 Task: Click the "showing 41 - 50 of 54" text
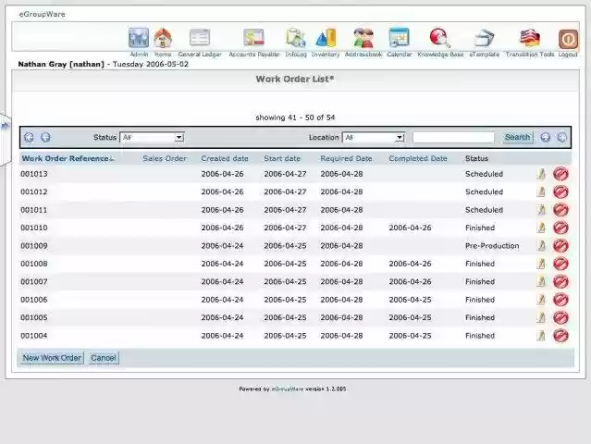click(295, 117)
